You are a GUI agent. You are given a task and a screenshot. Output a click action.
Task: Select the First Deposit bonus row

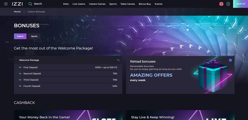click(68, 67)
